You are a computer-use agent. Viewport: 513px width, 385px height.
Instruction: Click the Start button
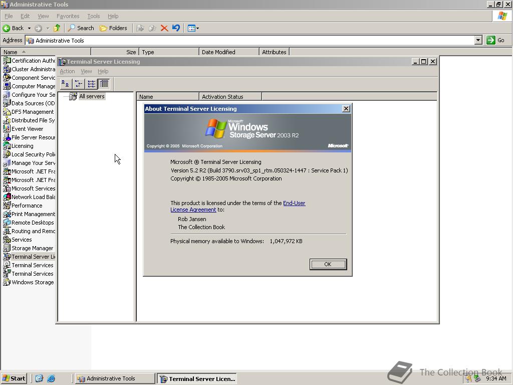click(x=14, y=378)
